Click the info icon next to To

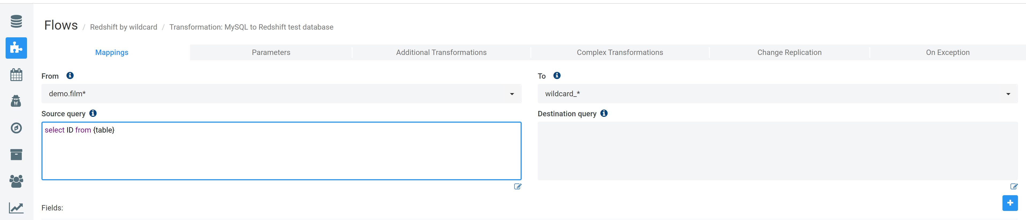point(557,75)
